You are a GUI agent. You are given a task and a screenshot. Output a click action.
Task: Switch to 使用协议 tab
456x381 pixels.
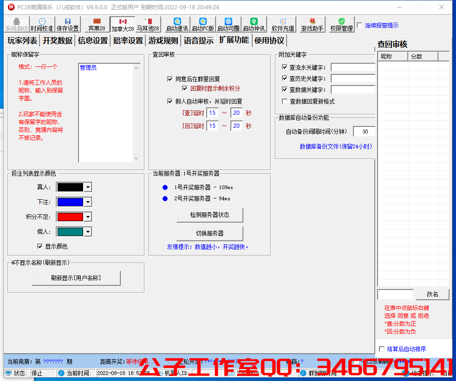click(269, 40)
